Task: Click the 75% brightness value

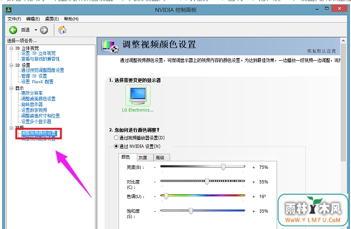Action: point(264,167)
